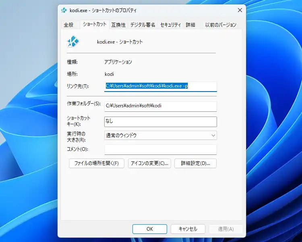Open the 互換性 tab
Screen dimensions: 302x242
point(118,25)
